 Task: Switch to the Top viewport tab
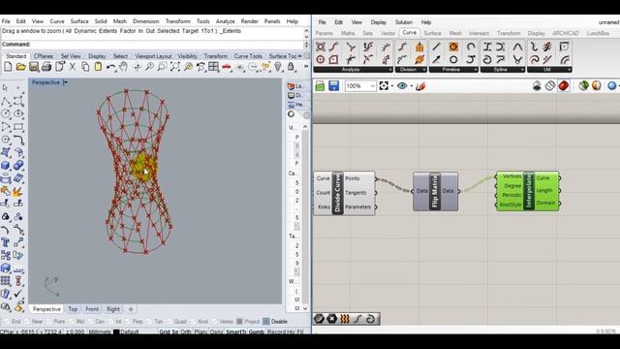pyautogui.click(x=73, y=309)
